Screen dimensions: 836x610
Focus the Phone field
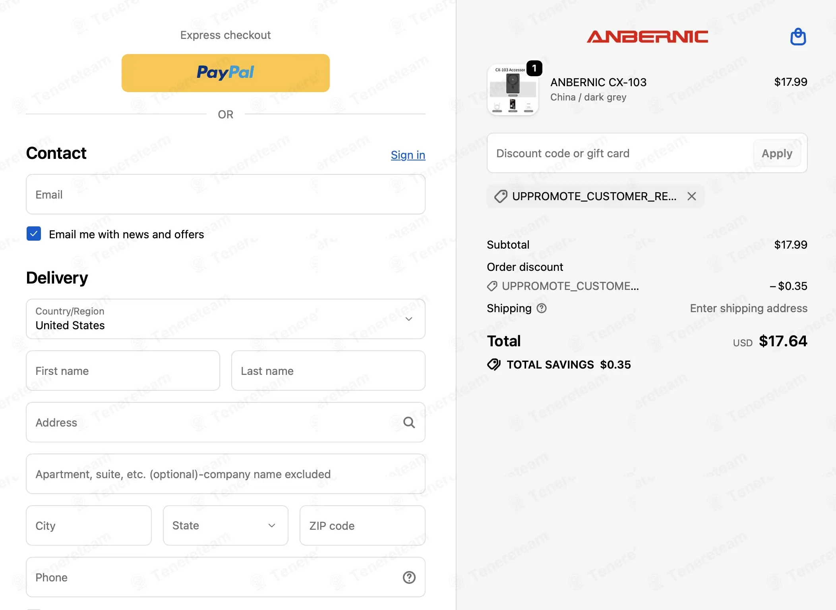click(226, 577)
